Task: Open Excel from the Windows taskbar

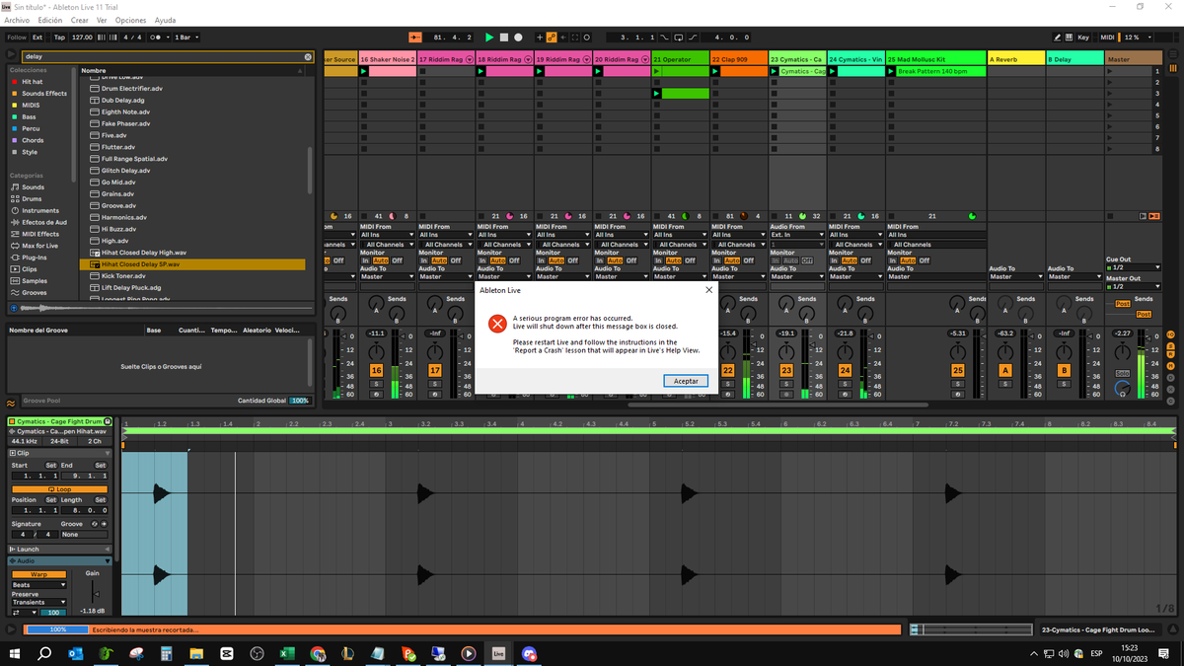Action: click(285, 653)
